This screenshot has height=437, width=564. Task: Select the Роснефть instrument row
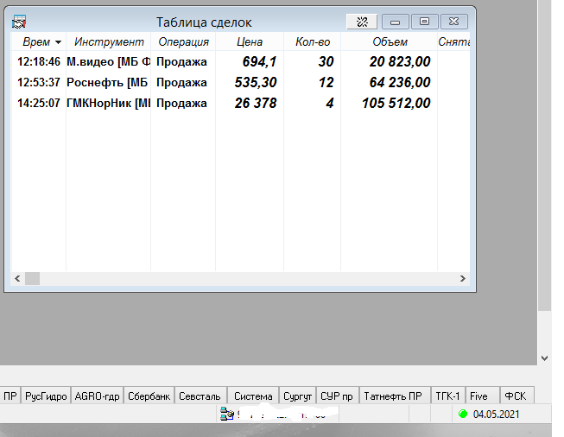tap(107, 82)
